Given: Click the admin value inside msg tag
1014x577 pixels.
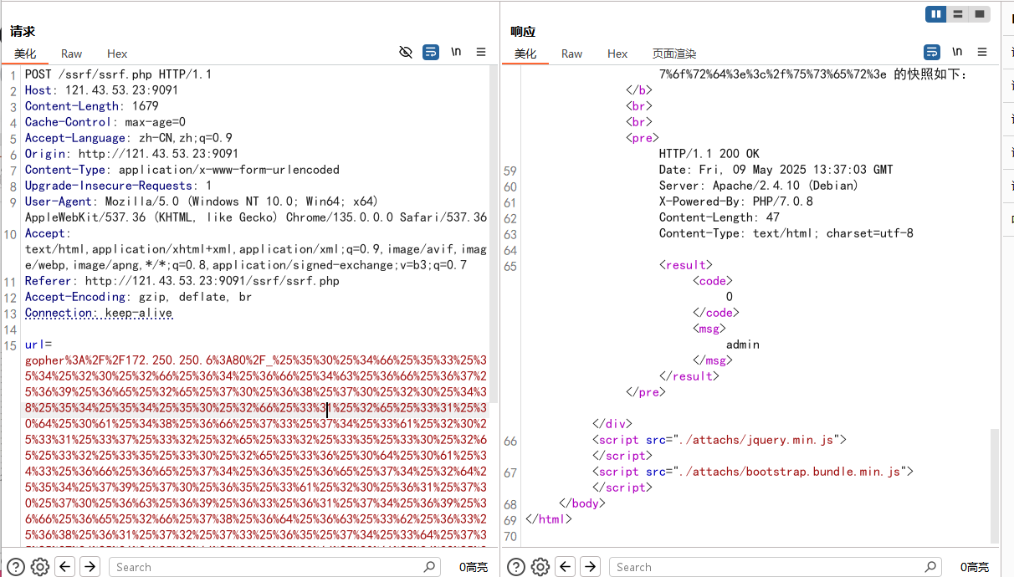Looking at the screenshot, I should (x=743, y=345).
